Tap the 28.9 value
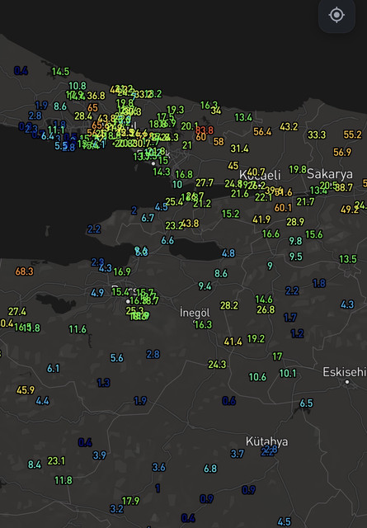 pyautogui.click(x=295, y=222)
